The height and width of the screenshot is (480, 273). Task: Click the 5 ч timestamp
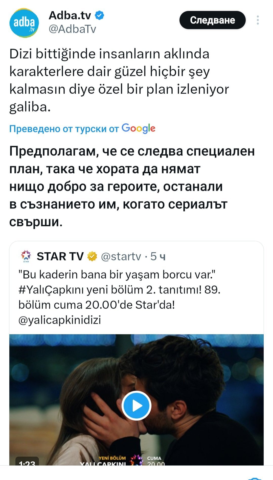[x=158, y=256]
